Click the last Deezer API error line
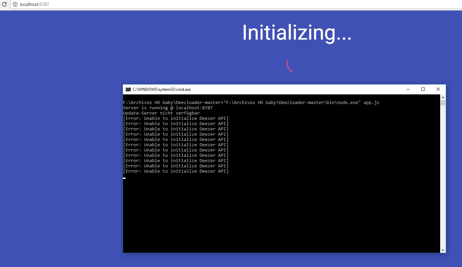This screenshot has height=267, width=462. (175, 171)
